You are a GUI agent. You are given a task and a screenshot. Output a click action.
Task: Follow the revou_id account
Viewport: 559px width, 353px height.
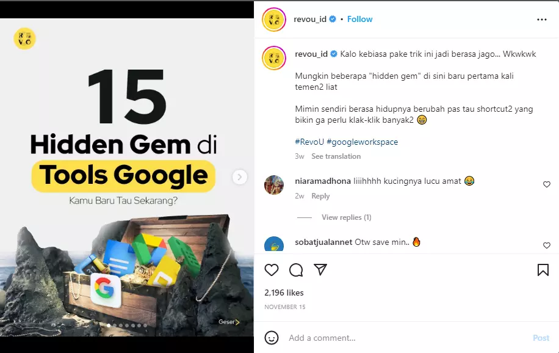pyautogui.click(x=359, y=20)
